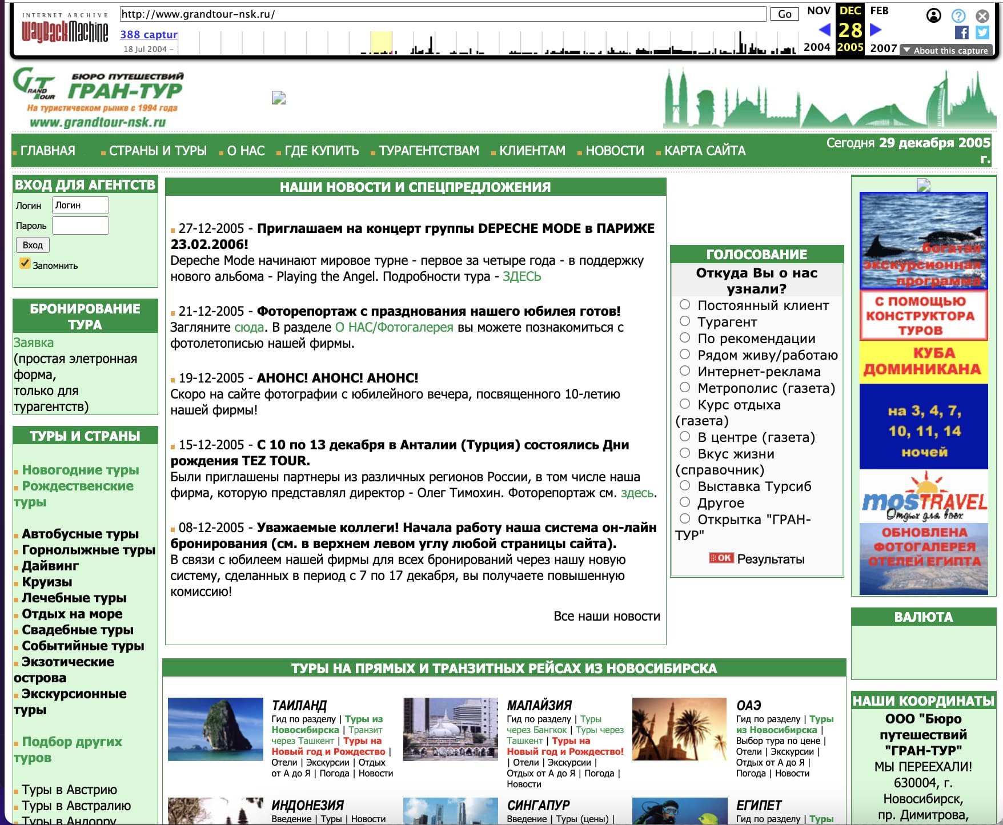Open the КЛИЕНТАМ menu item
The image size is (1003, 825).
(532, 151)
